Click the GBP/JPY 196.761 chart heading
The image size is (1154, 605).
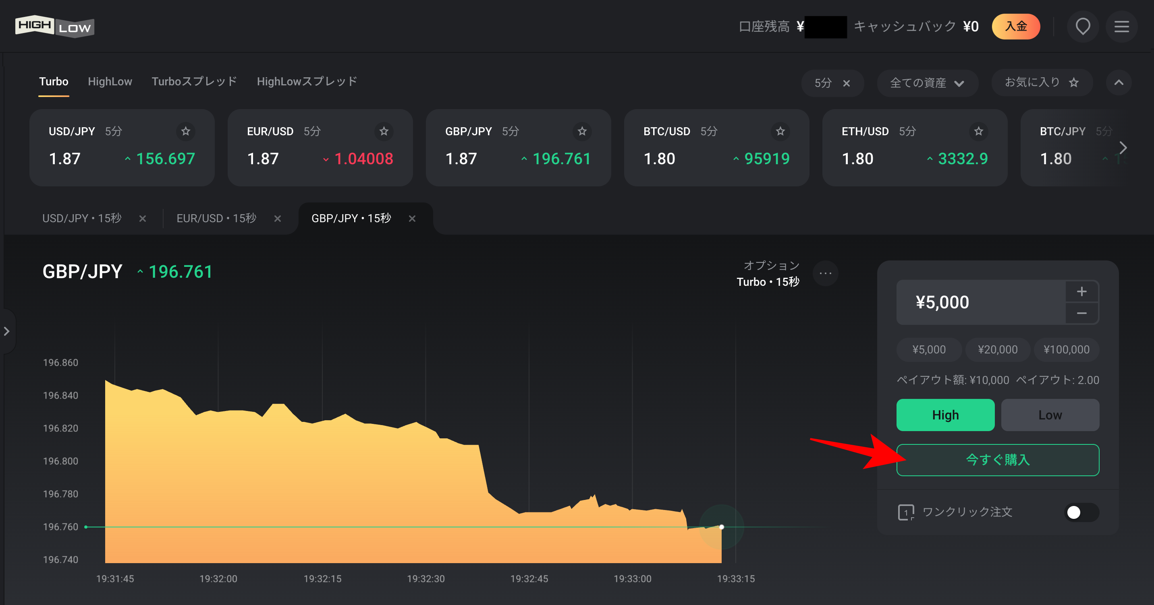tap(127, 272)
